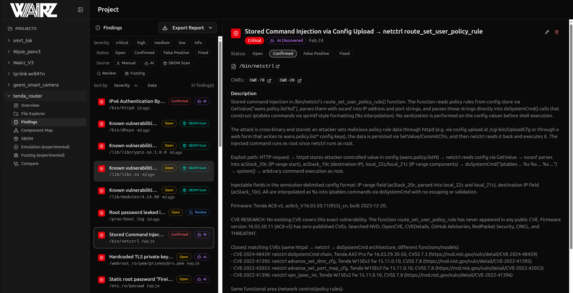Click the large red shield icon in detail header

pyautogui.click(x=236, y=33)
